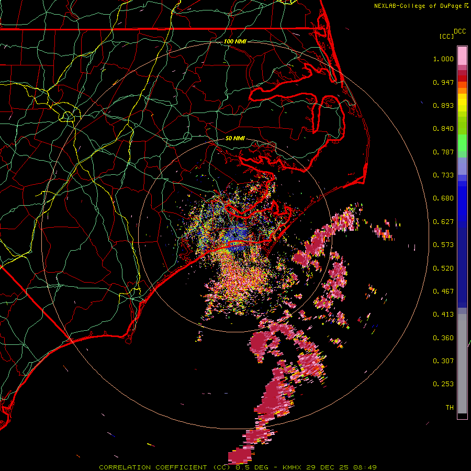
Task: Select the 0.840 scale value
Action: [x=443, y=129]
